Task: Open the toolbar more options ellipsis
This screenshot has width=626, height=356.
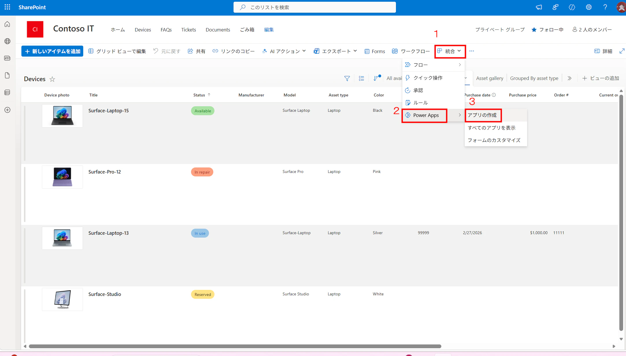Action: (x=472, y=51)
